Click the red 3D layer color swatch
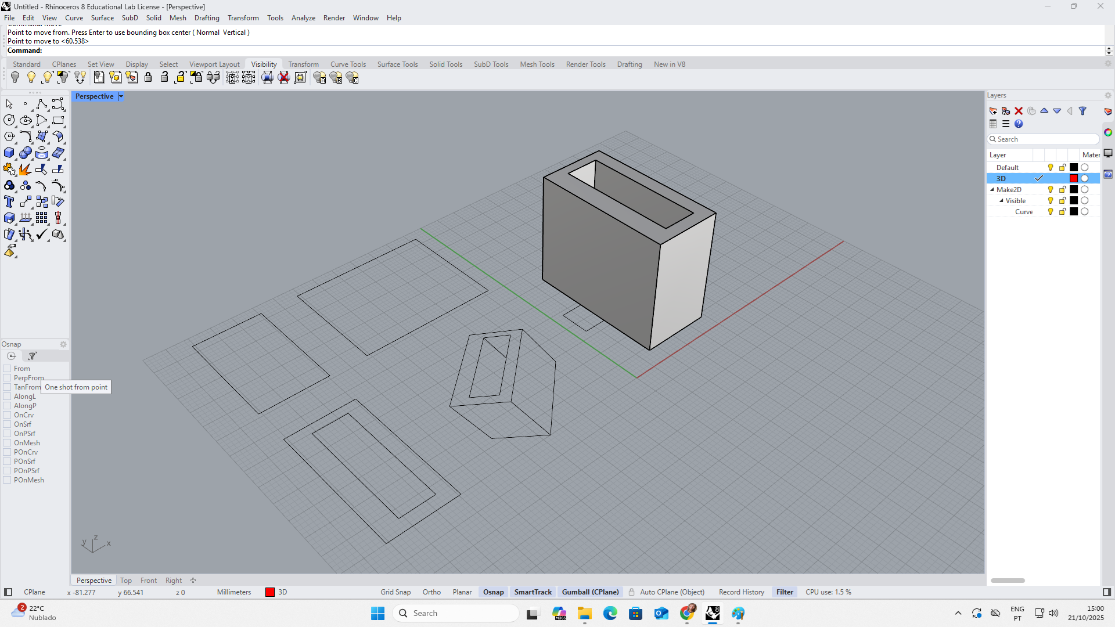Image resolution: width=1115 pixels, height=627 pixels. coord(1074,179)
